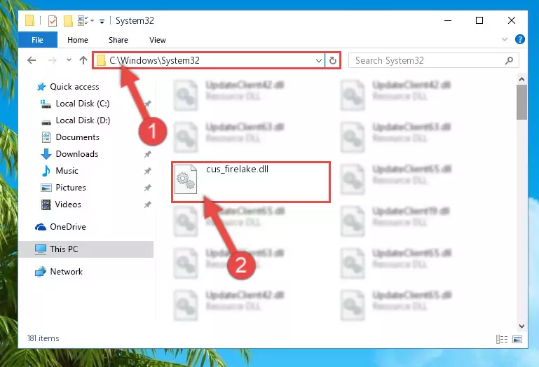Viewport: 539px width, 367px height.
Task: Click the pin icon beside Downloads
Action: 147,154
